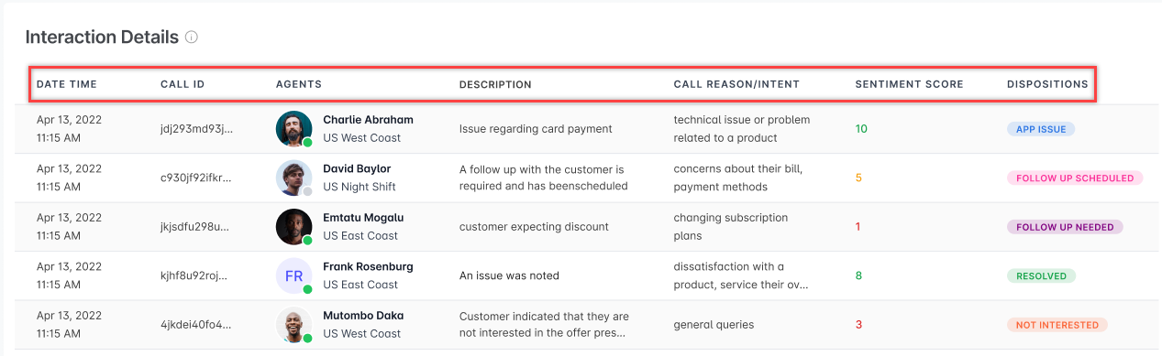Click Mutombo Daka's profile picture
Screen dimensions: 1162x356
(294, 325)
